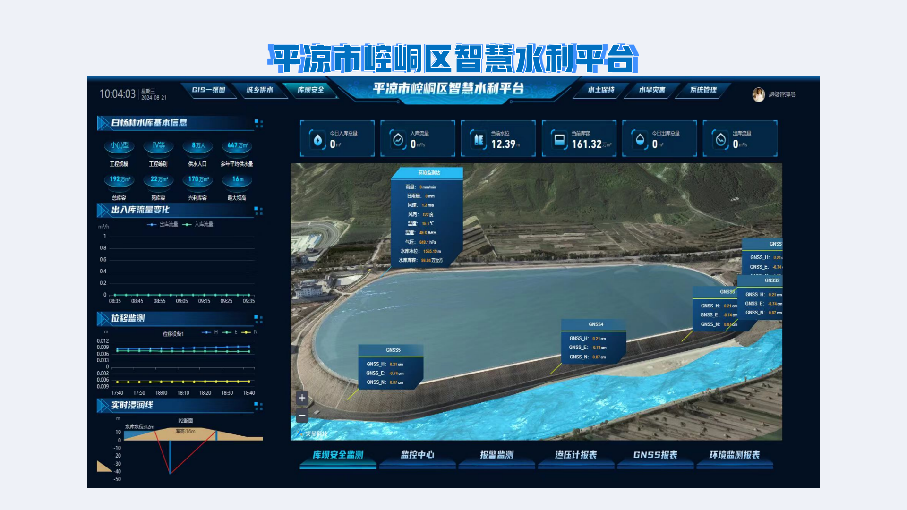The width and height of the screenshot is (907, 510).
Task: Click the 监控中心 bottom button
Action: tap(417, 455)
